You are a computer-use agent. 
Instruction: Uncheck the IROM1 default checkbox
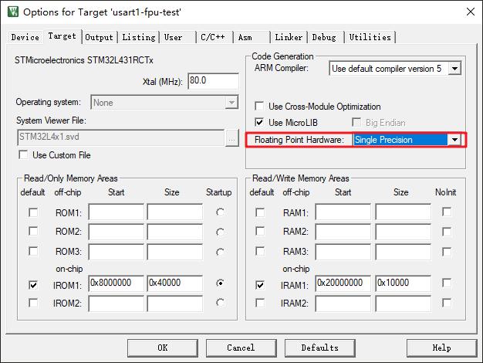pos(33,285)
